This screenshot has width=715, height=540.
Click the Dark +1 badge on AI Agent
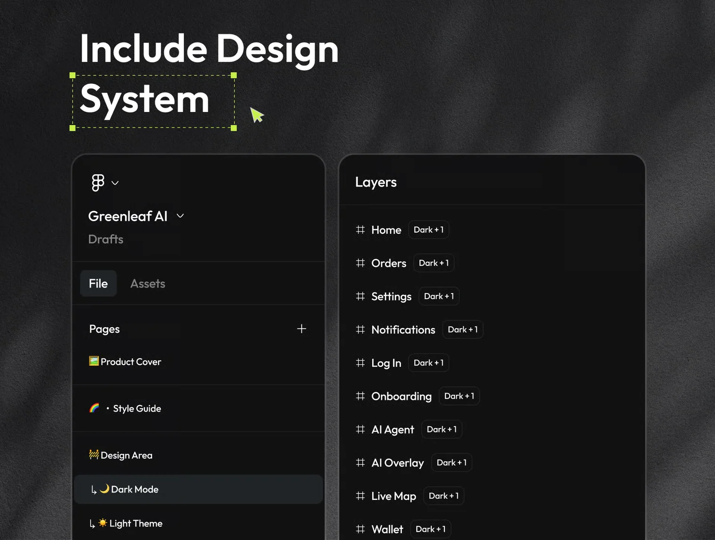click(442, 429)
